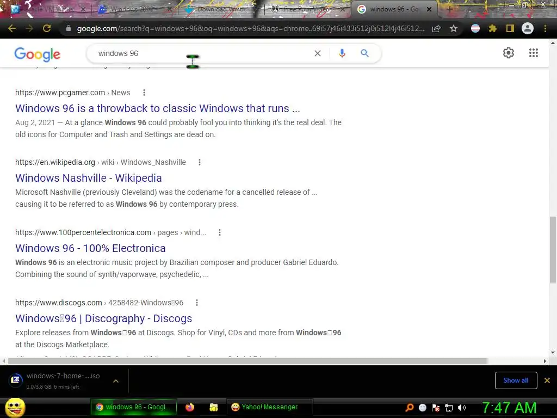This screenshot has height=418, width=557.
Task: Expand the windows-7-home ISO download options chevron
Action: coord(116,380)
